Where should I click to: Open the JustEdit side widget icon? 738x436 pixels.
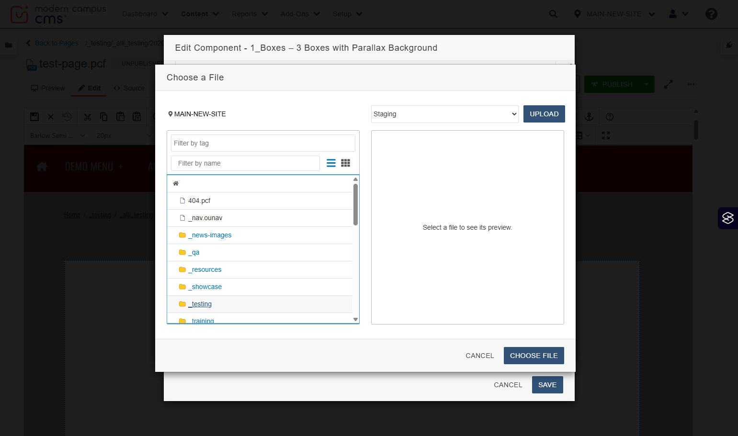728,218
